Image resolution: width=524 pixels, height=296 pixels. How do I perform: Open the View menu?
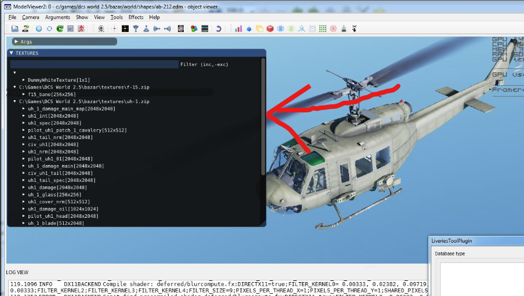click(99, 17)
